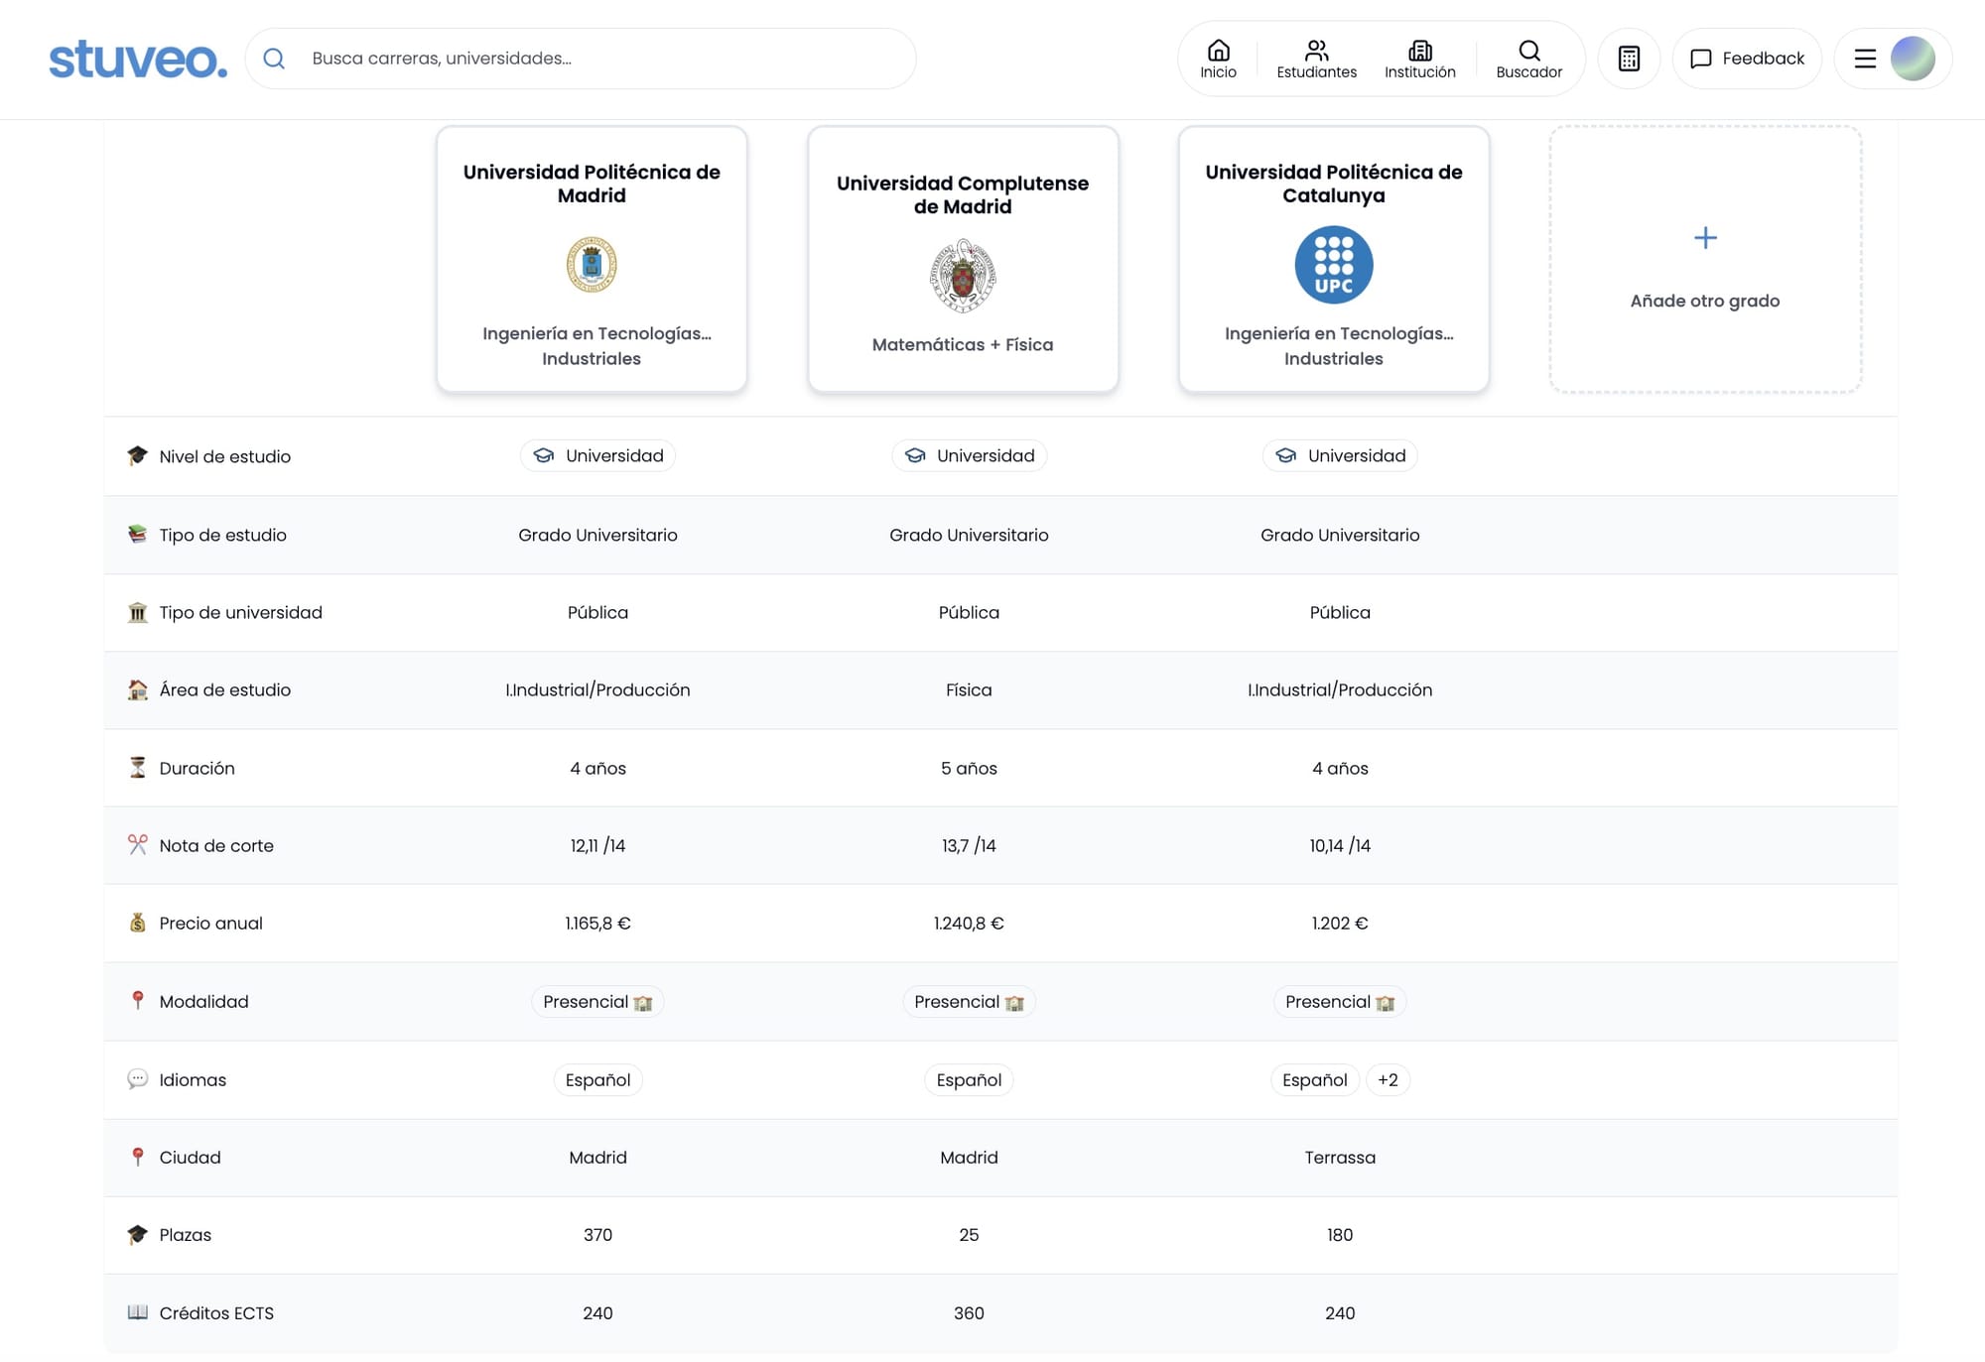Viewport: 1985px width, 1362px height.
Task: Click 'Matemáticas + Física' degree name
Action: click(963, 344)
